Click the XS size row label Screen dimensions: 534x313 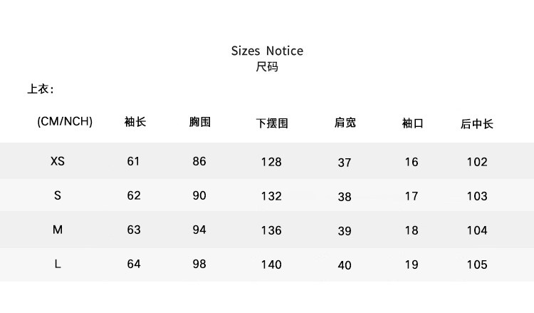58,161
